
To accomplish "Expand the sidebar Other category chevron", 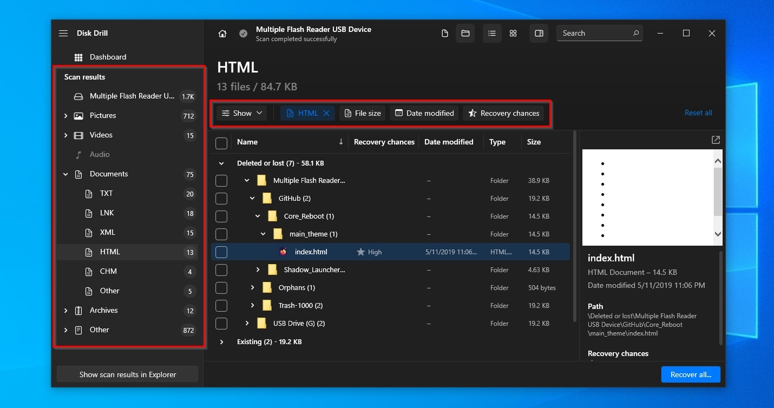I will [x=65, y=330].
